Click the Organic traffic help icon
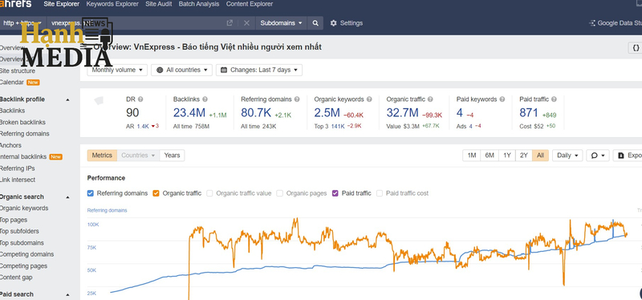The width and height of the screenshot is (642, 300). pos(430,99)
